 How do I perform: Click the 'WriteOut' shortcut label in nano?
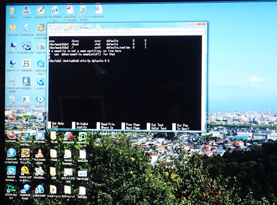point(82,124)
